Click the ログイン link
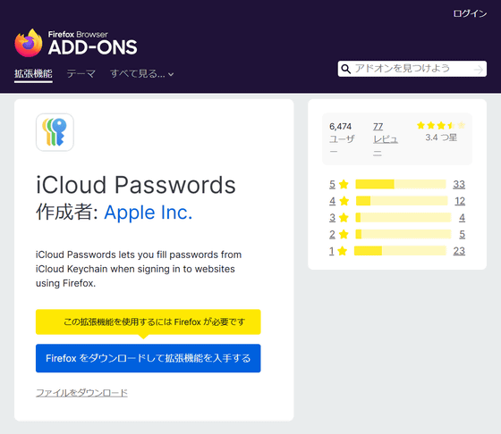Screen dimensions: 501x434 (470, 13)
